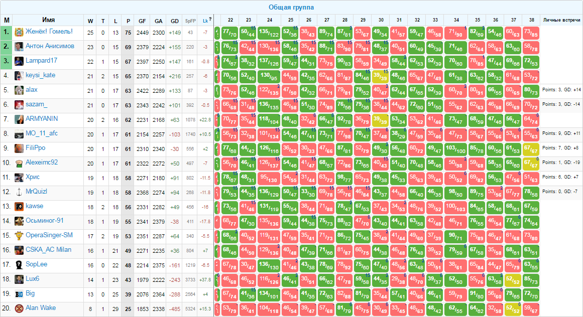The height and width of the screenshot is (317, 583).
Task: Click the GD column header
Action: click(175, 21)
